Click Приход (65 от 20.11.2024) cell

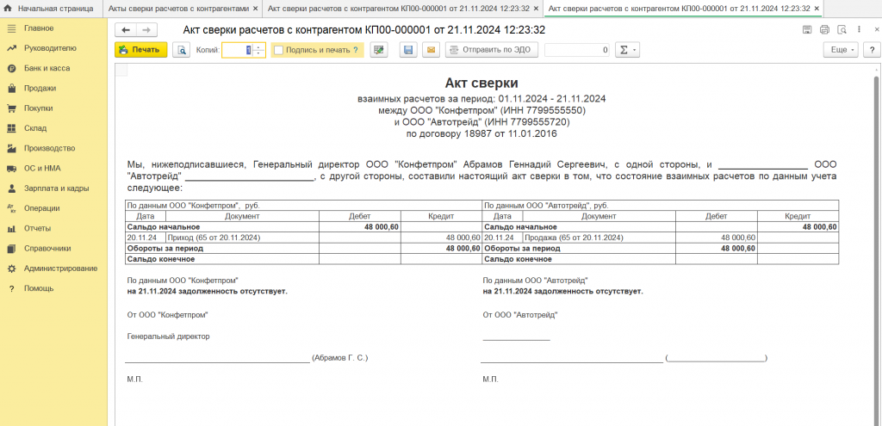click(242, 238)
